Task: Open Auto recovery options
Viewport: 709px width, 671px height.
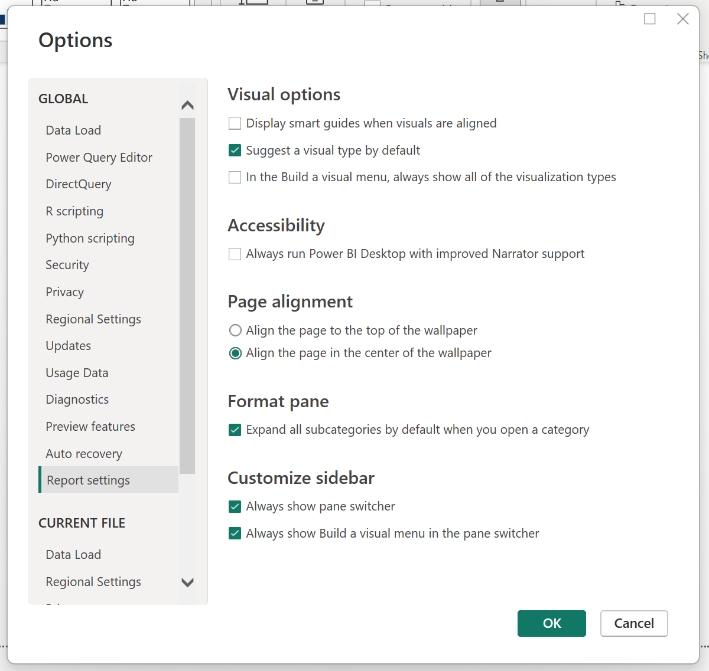Action: [84, 454]
